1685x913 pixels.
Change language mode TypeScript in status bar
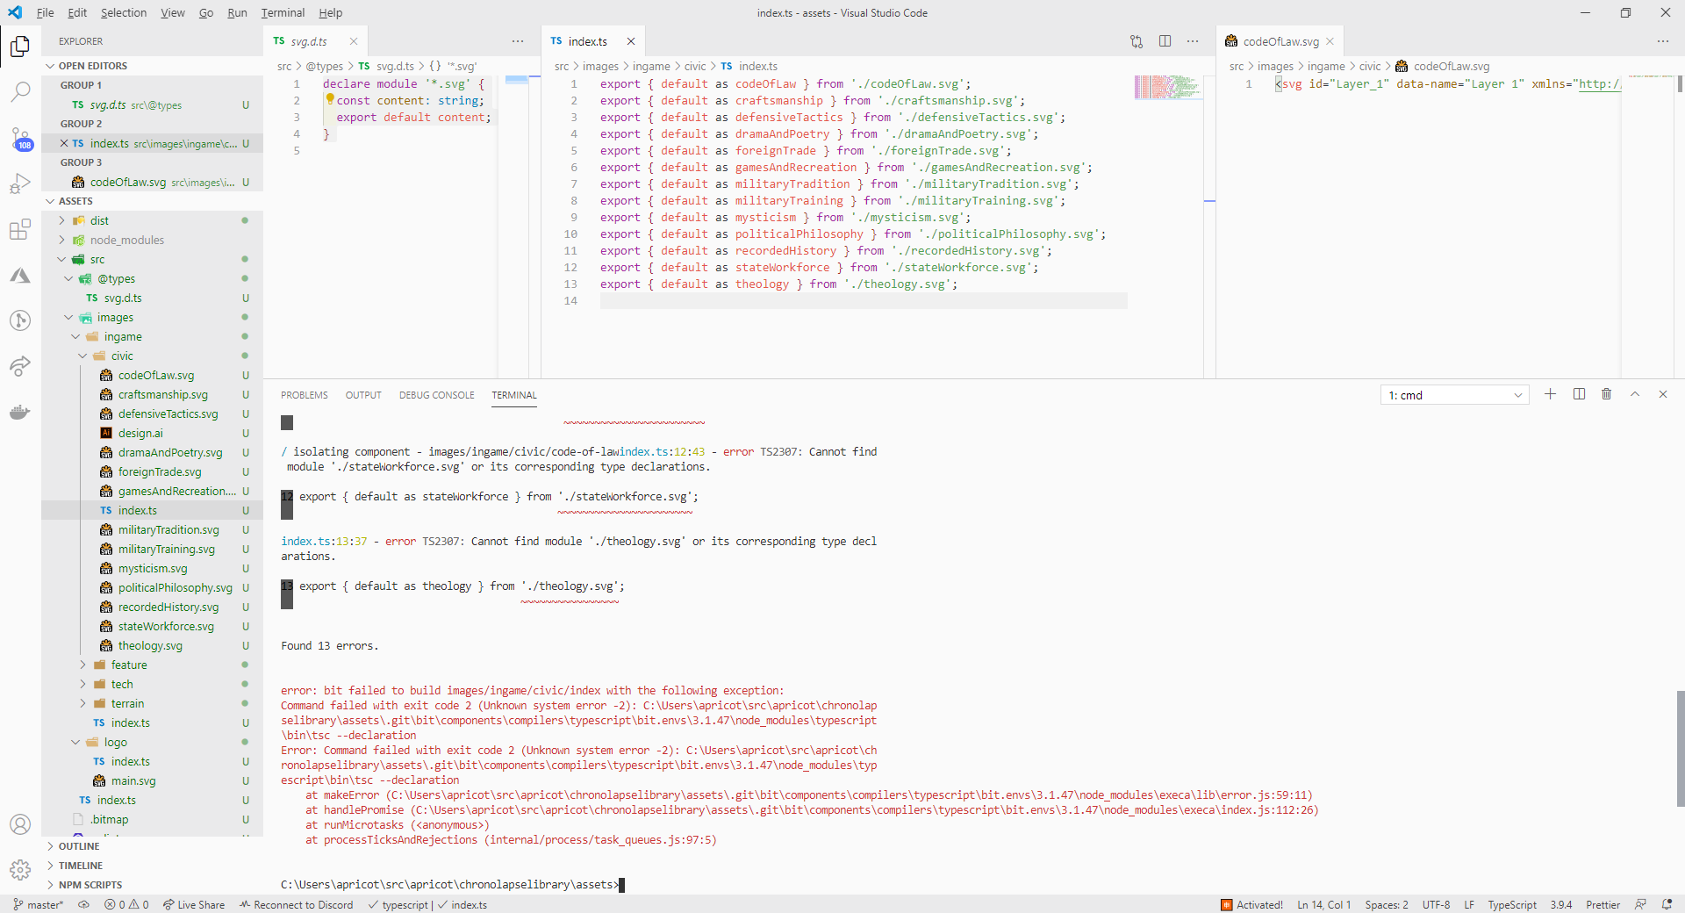click(1511, 904)
